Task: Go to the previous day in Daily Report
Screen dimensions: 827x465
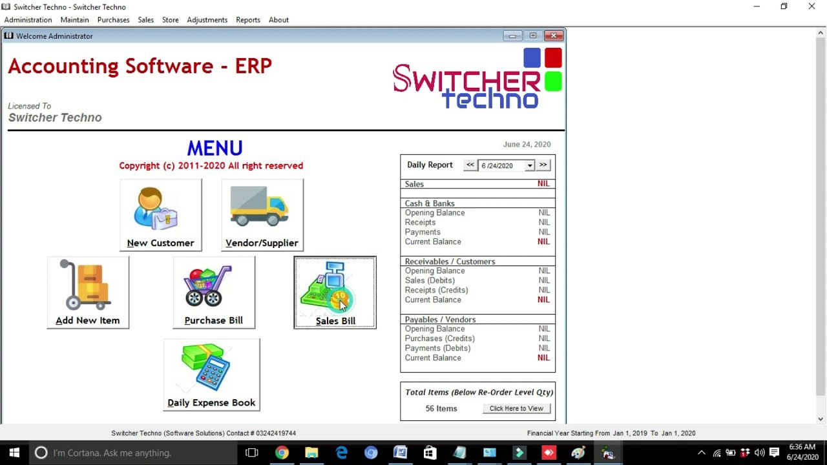Action: [x=470, y=165]
